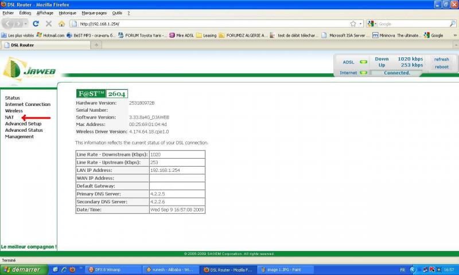Reload the page with the refresh icon
Image resolution: width=459 pixels, height=275 pixels.
pos(36,23)
